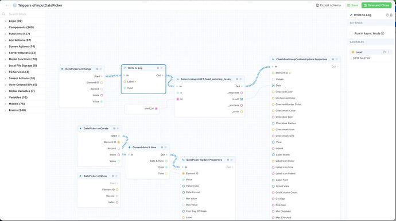Expand the Server requests (33) category
The width and height of the screenshot is (396, 221).
coord(22,53)
